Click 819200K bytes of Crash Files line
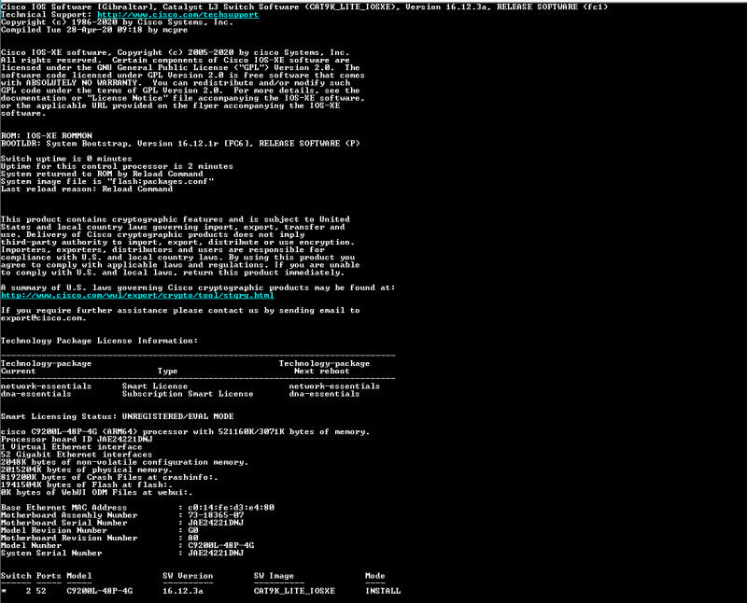The image size is (747, 603). tap(109, 477)
